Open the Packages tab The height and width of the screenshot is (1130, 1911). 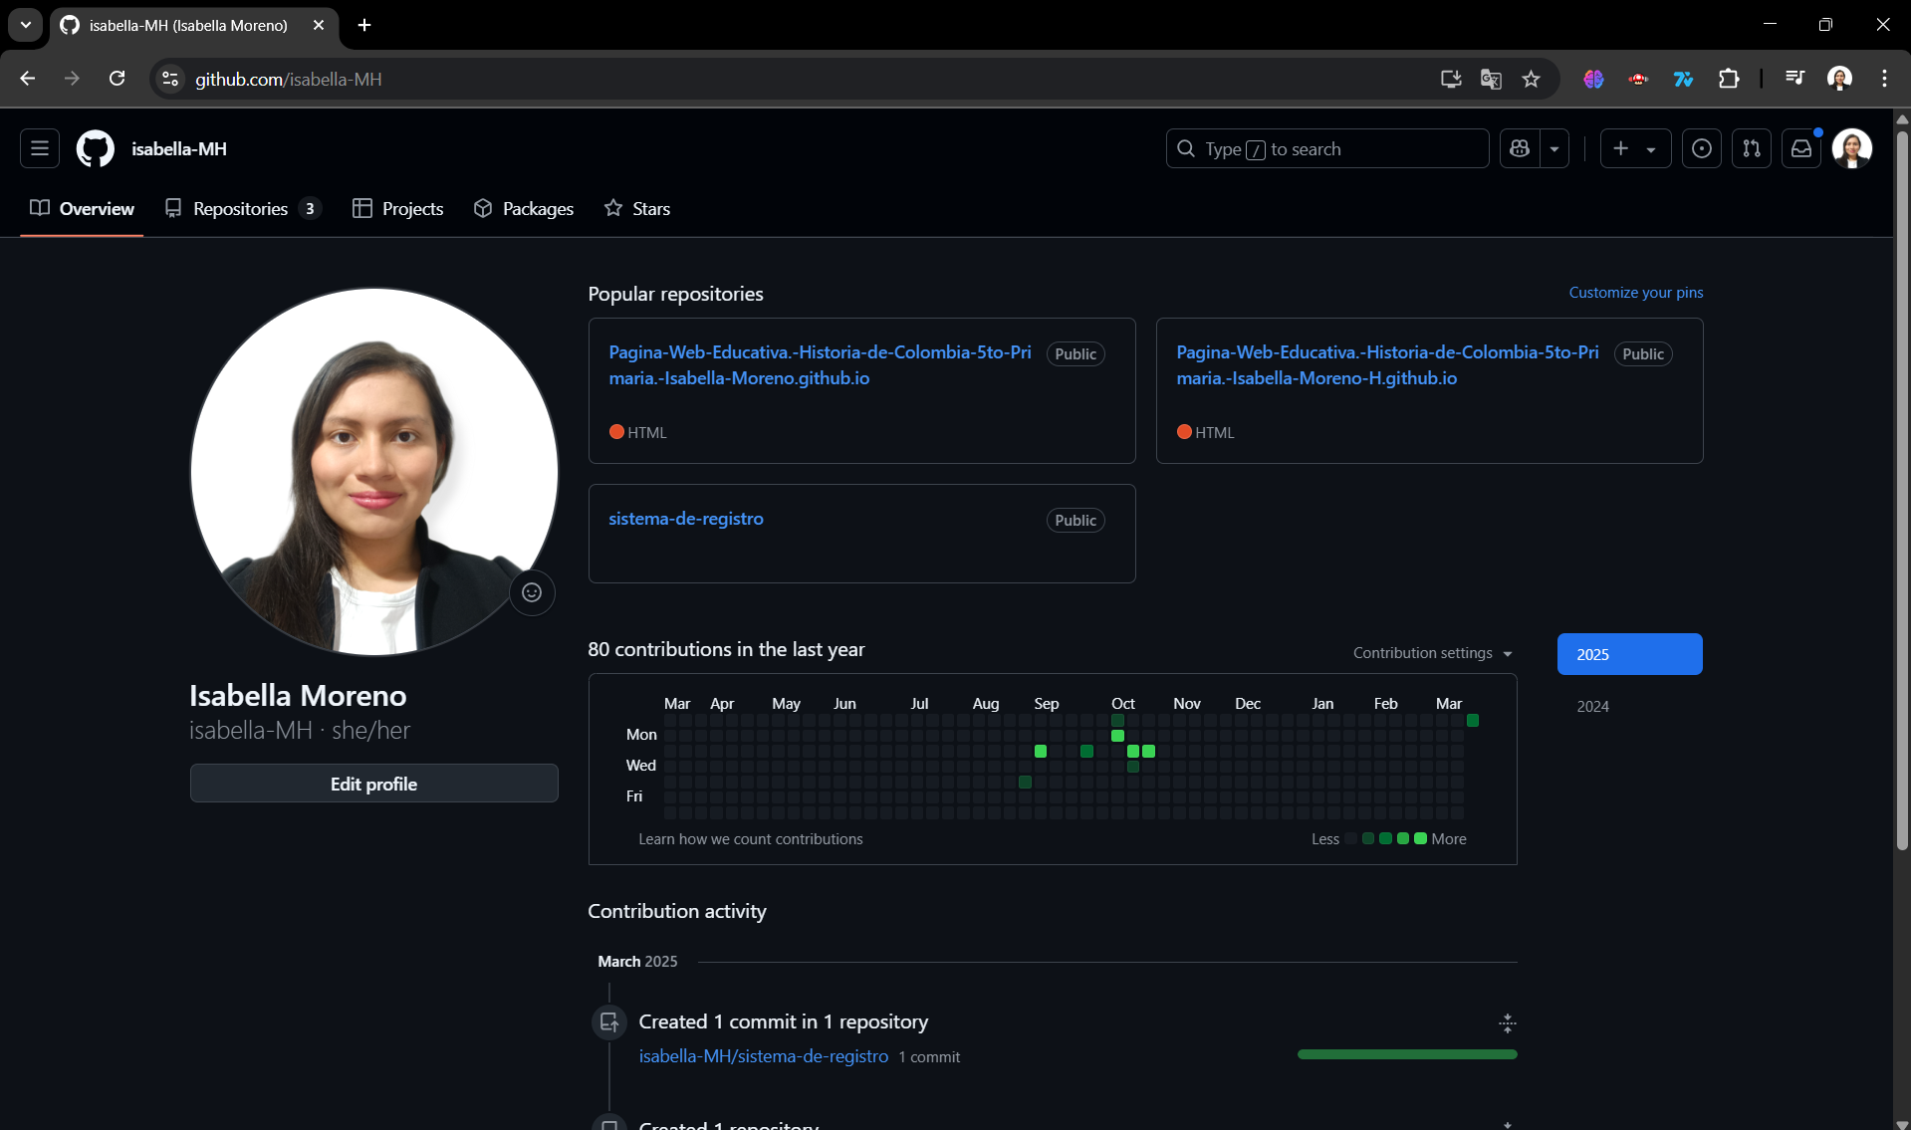click(524, 208)
